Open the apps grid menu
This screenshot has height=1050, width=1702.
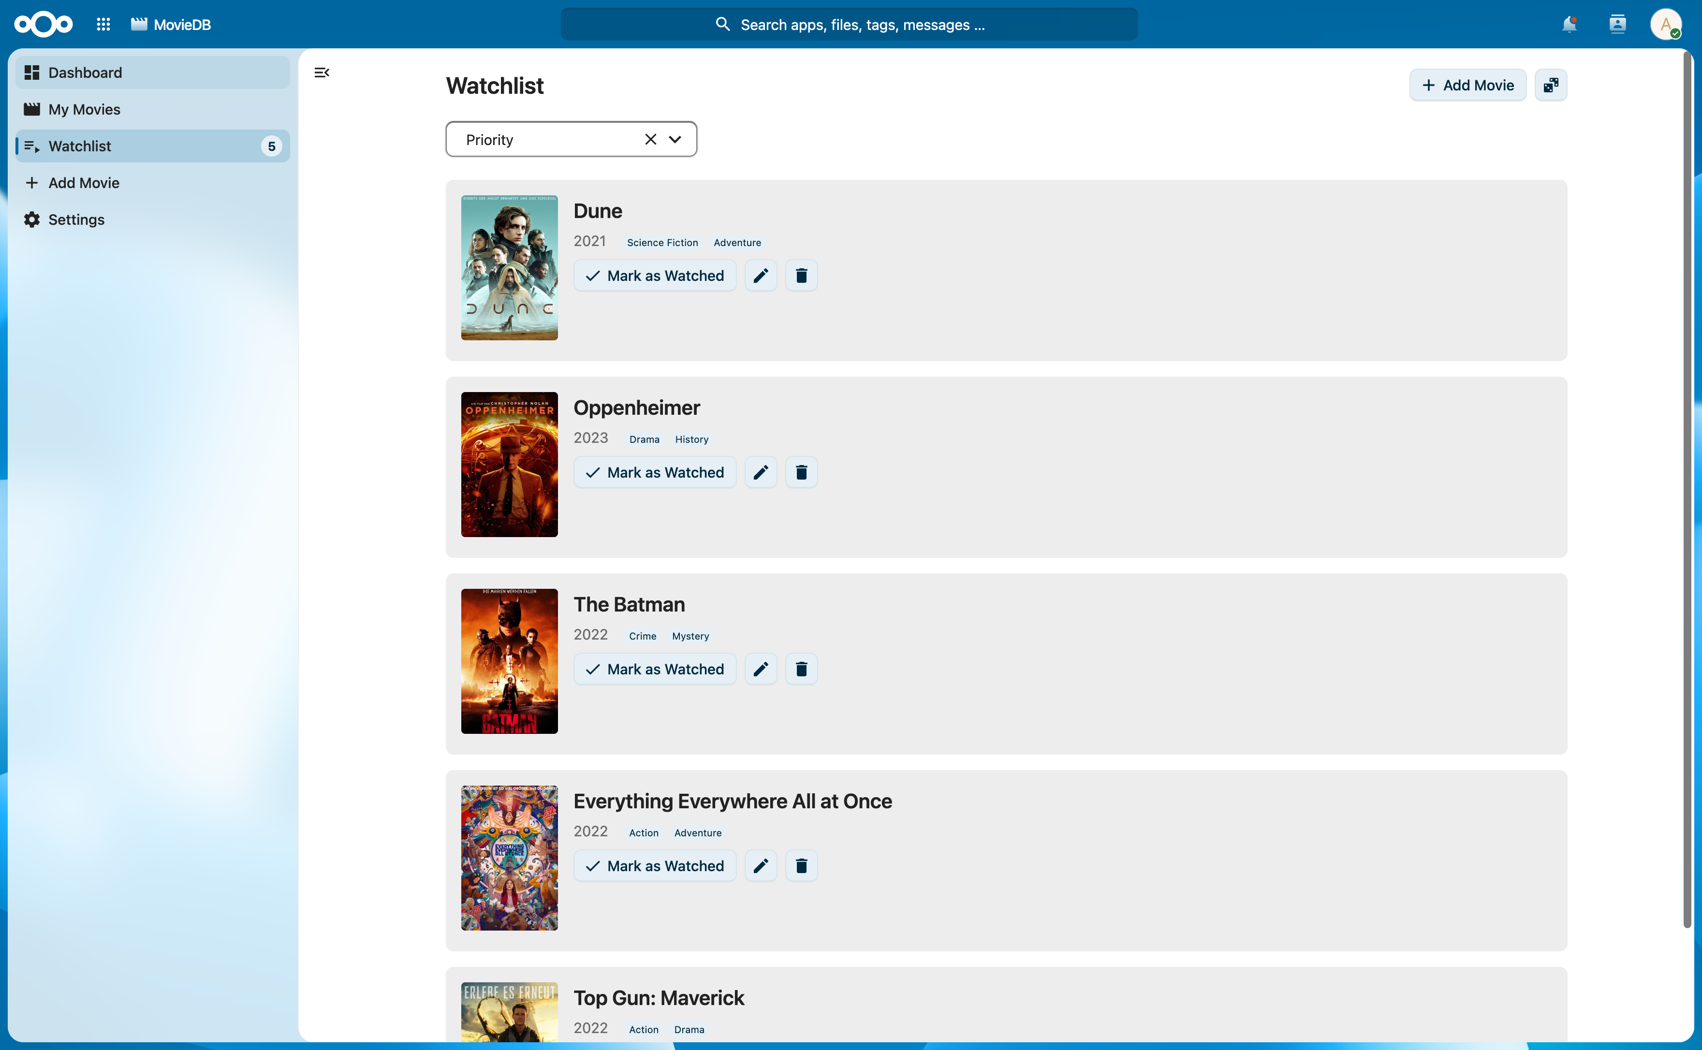tap(103, 24)
